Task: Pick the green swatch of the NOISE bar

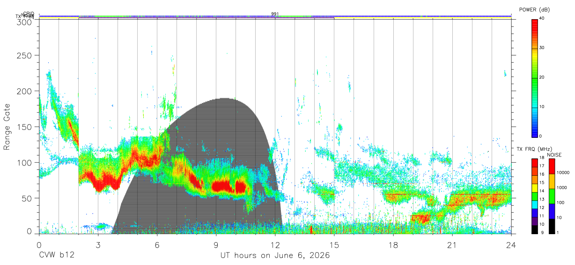Action: (552, 196)
